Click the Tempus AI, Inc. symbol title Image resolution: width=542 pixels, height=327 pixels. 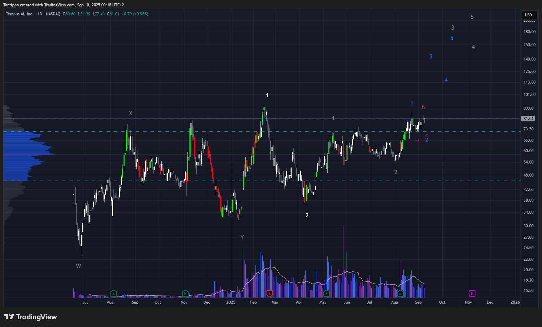coord(19,14)
